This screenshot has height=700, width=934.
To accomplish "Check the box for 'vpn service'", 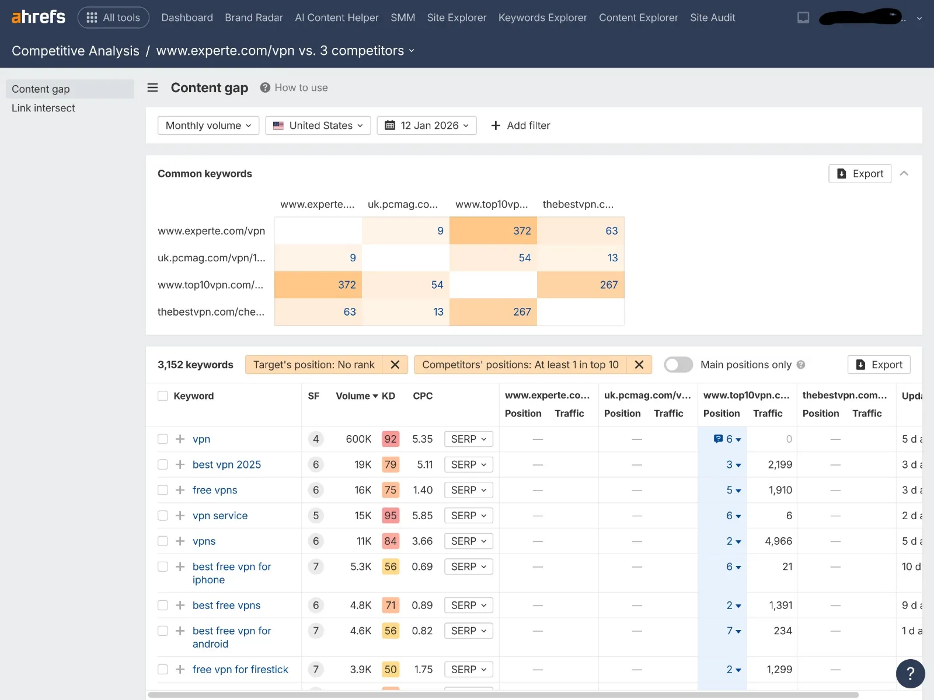I will coord(163,516).
